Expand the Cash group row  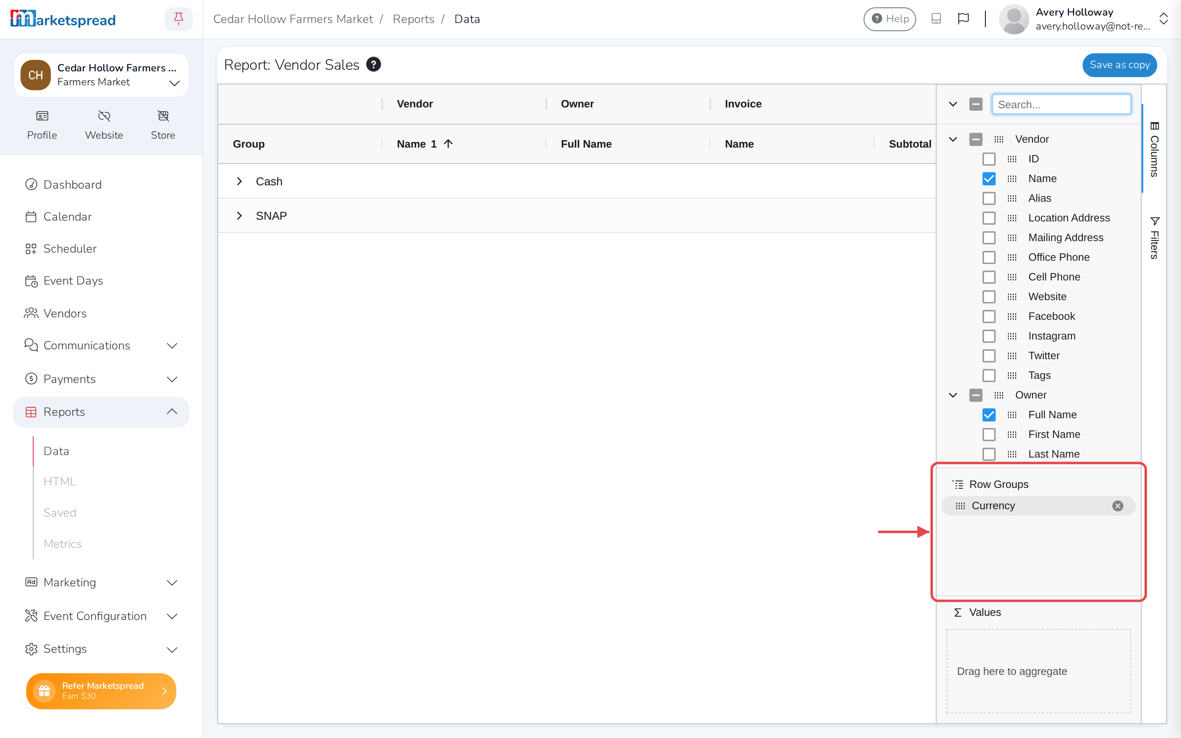(239, 181)
